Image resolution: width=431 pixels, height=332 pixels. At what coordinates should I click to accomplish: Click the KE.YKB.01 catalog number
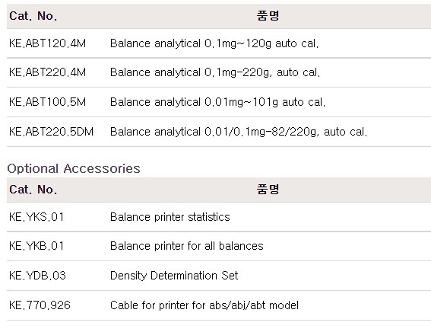click(36, 246)
